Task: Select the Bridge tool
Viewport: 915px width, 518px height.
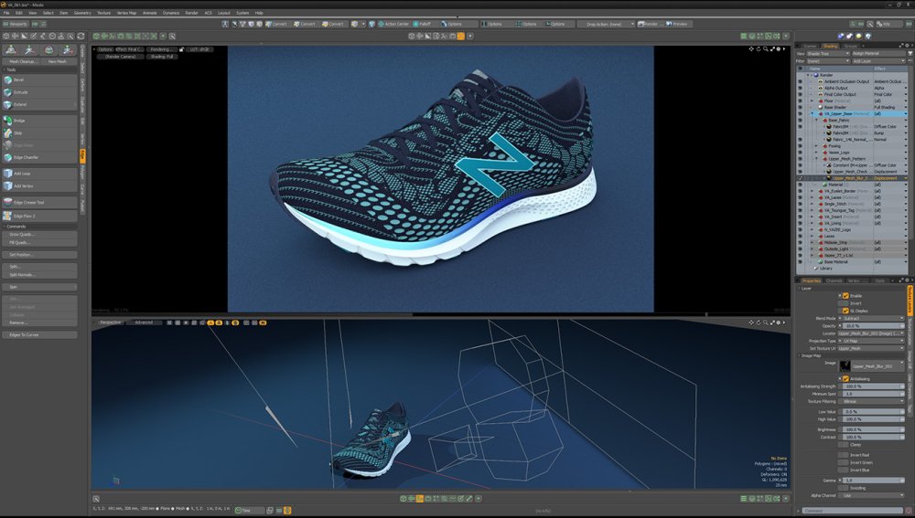Action: pyautogui.click(x=39, y=121)
